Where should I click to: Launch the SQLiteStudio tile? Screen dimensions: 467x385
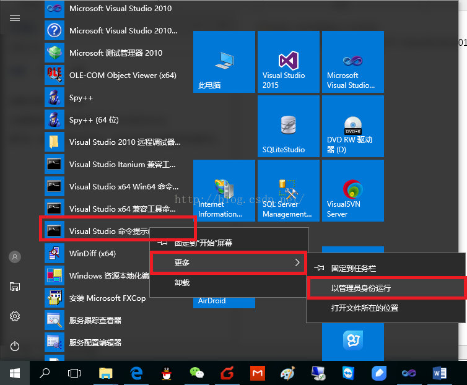tap(288, 126)
